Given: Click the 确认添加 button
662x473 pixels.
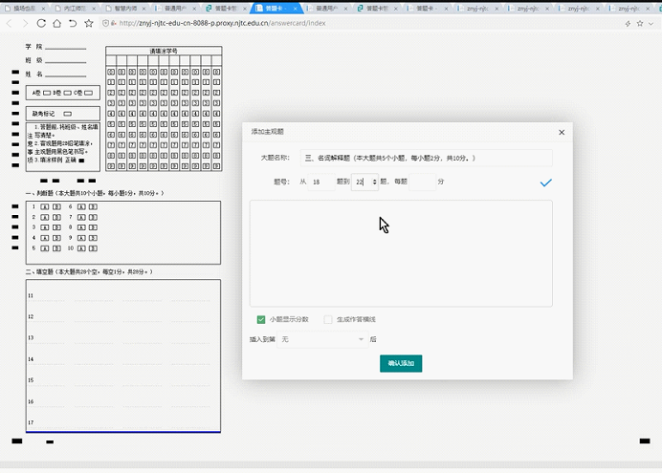Looking at the screenshot, I should [x=401, y=364].
